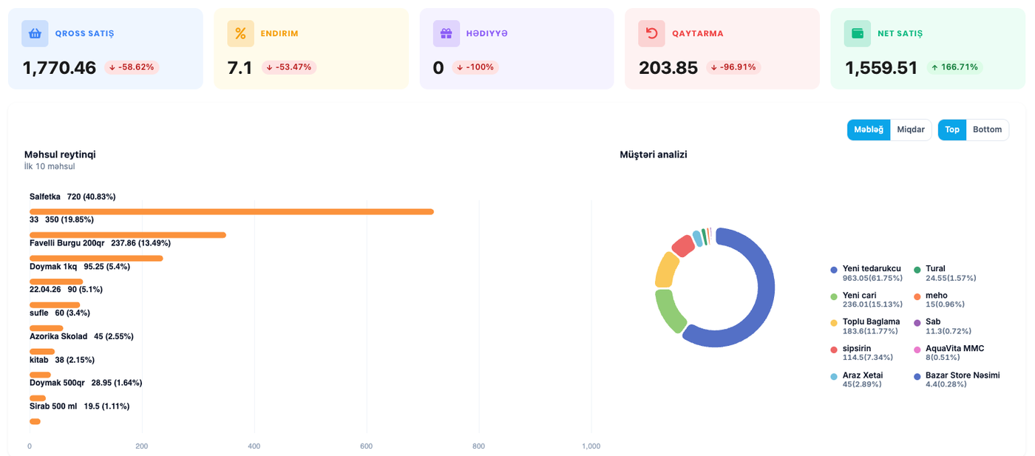Click the Yeni cari legend color dot

click(834, 296)
